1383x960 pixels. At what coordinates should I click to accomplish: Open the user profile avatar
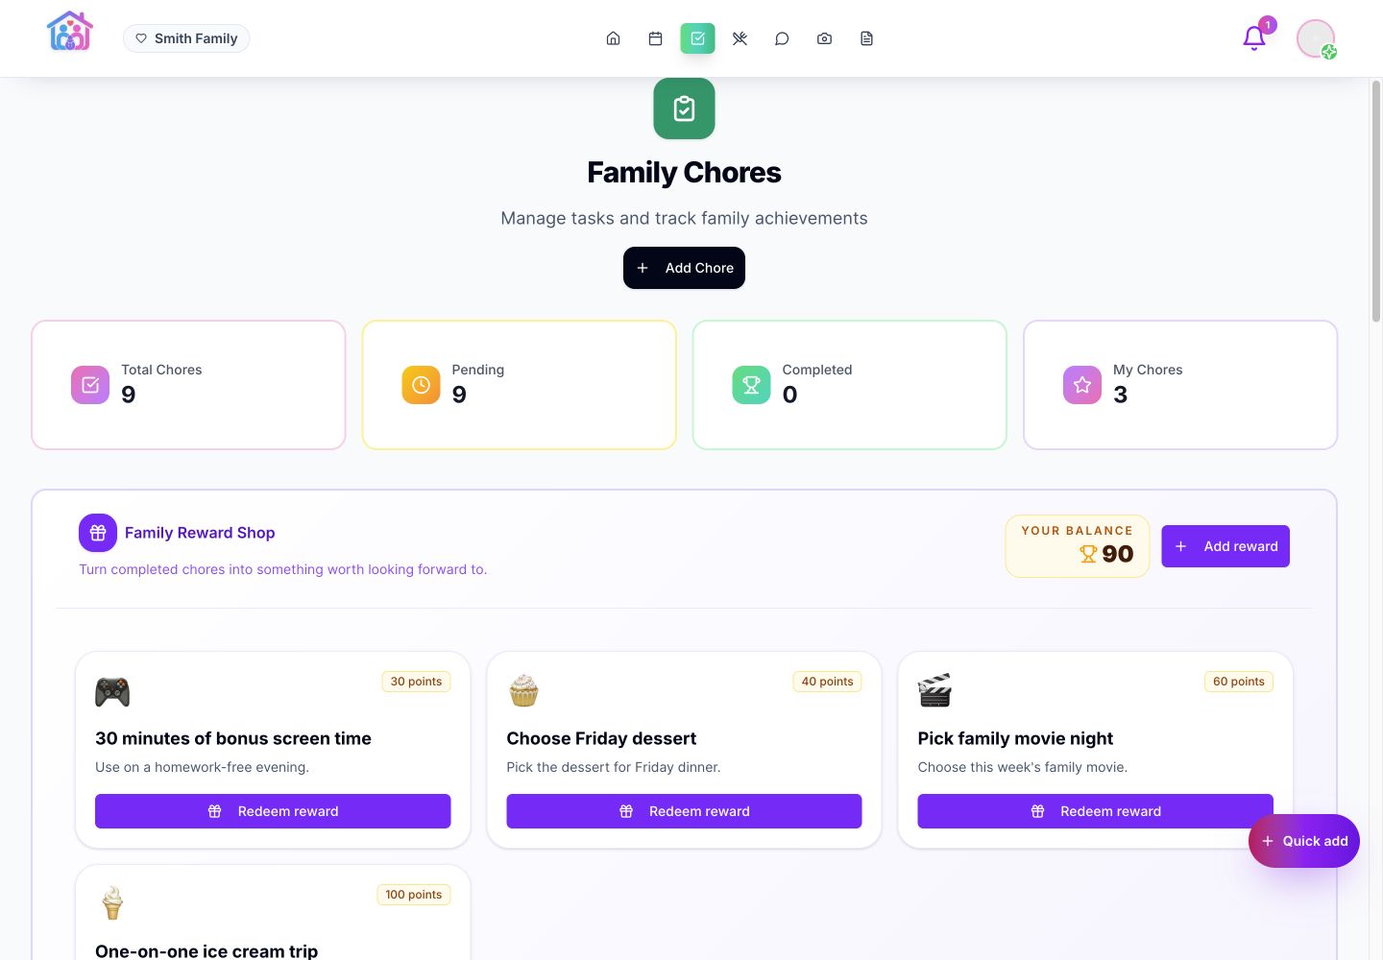click(1316, 38)
